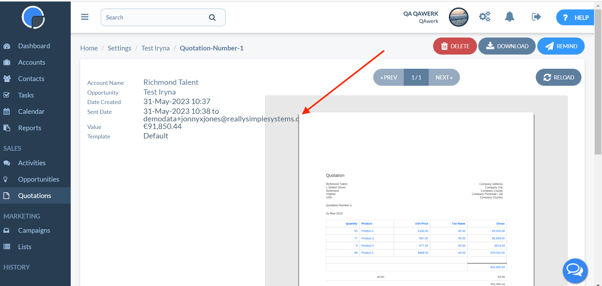Click into the Search field
Viewport: 602px width, 286px height.
click(163, 17)
